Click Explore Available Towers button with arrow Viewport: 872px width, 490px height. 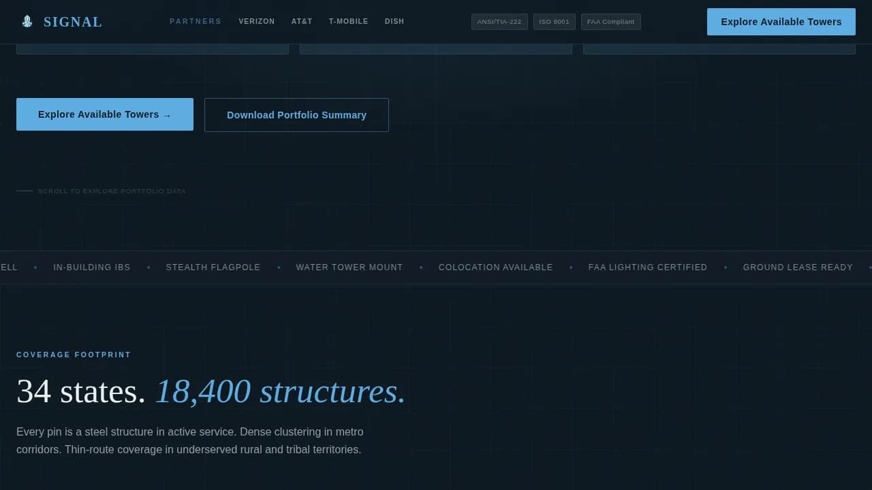(x=105, y=114)
